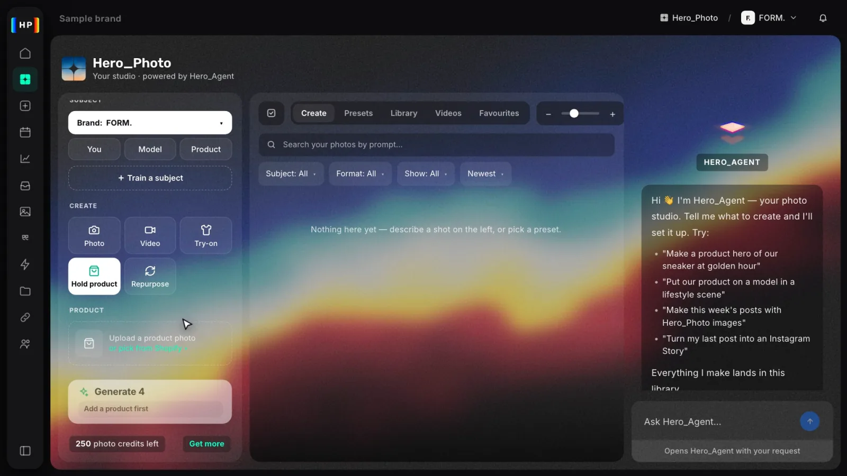The height and width of the screenshot is (476, 847).
Task: Choose the Try-on create mode
Action: click(206, 235)
